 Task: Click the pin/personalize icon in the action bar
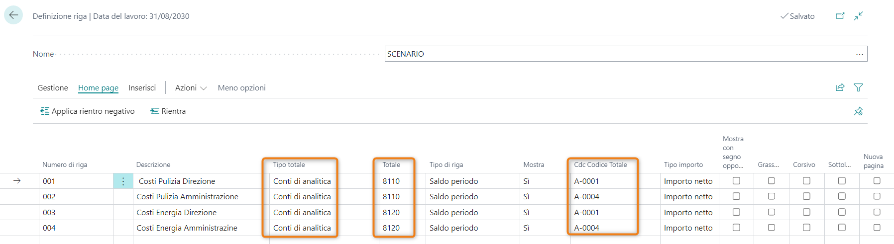pos(858,111)
